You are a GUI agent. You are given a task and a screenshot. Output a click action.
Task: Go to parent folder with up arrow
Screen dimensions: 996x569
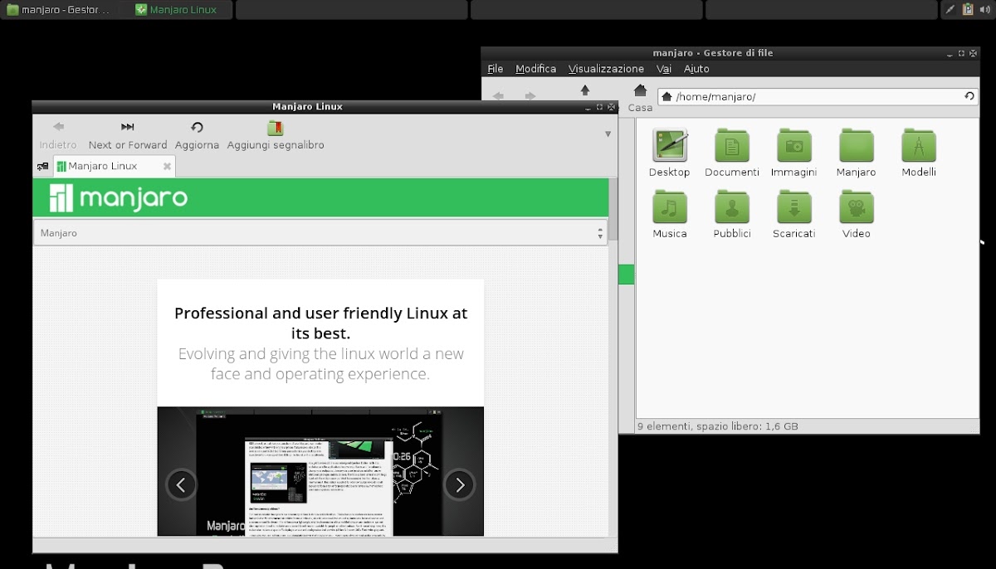[x=585, y=90]
